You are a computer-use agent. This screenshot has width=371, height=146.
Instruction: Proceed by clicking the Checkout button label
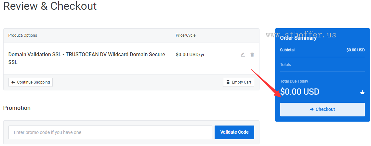tap(325, 109)
